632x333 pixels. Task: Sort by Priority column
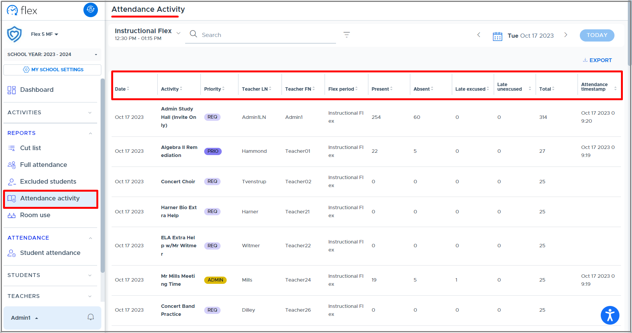coord(223,89)
